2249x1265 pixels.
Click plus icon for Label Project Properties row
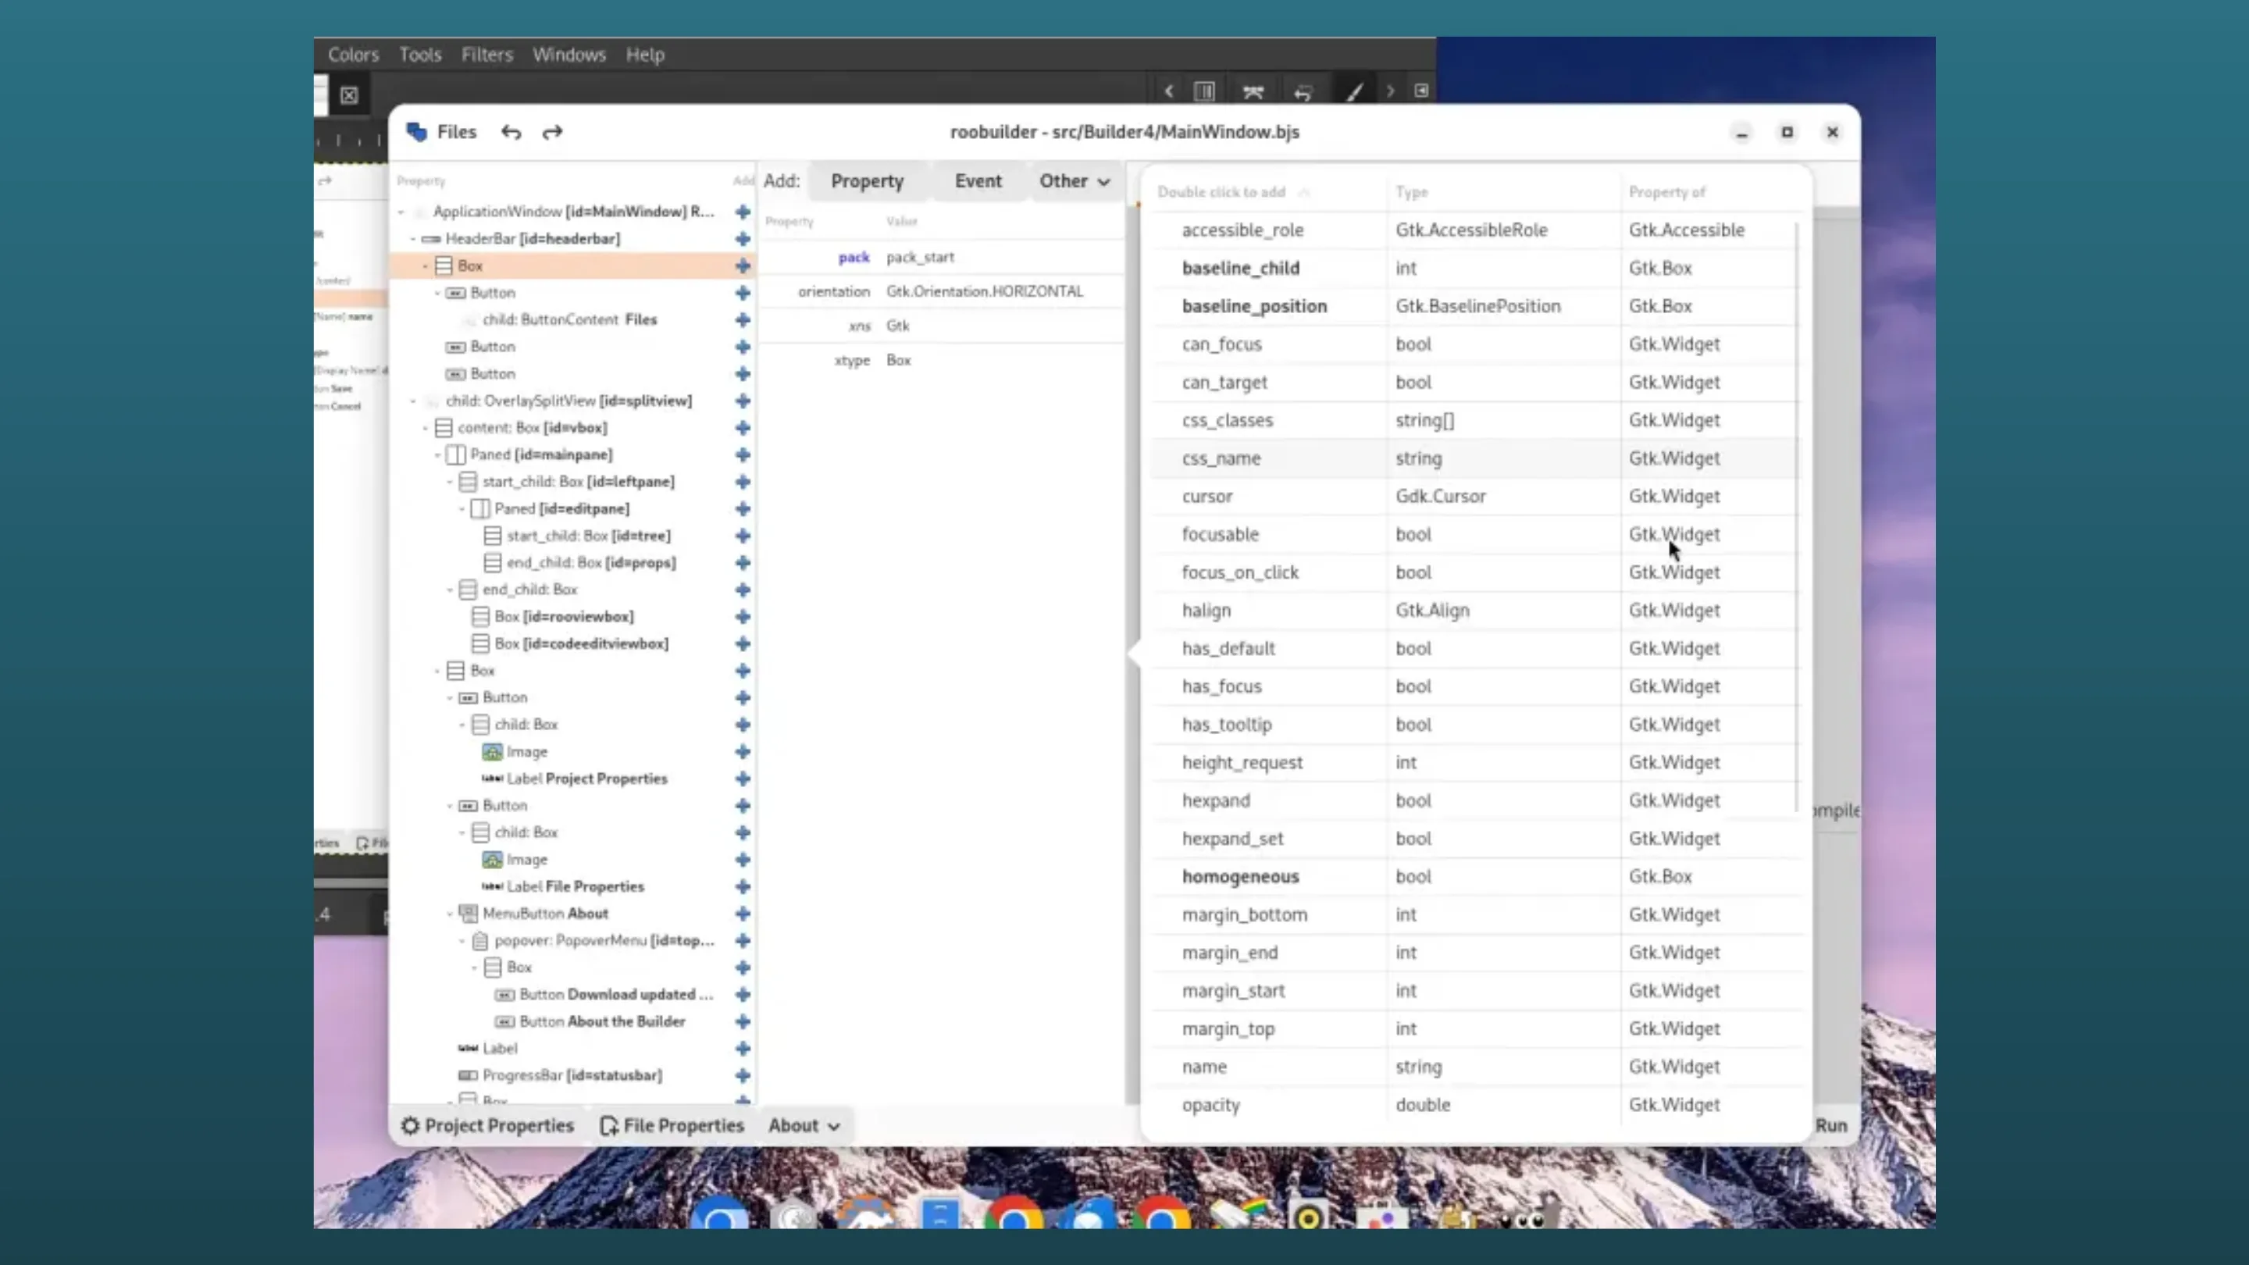[743, 779]
